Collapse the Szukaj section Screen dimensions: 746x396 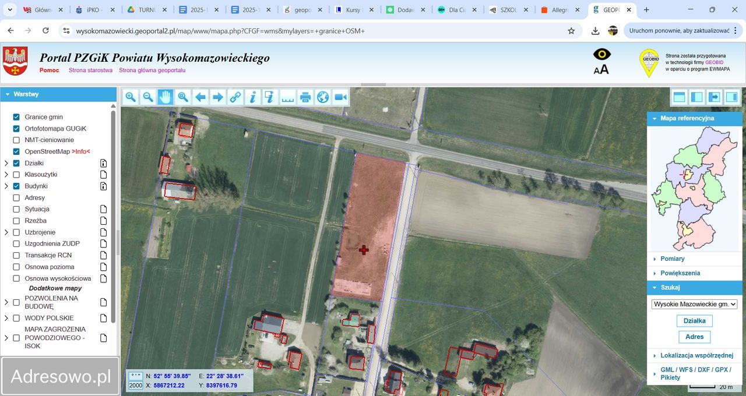(x=694, y=288)
